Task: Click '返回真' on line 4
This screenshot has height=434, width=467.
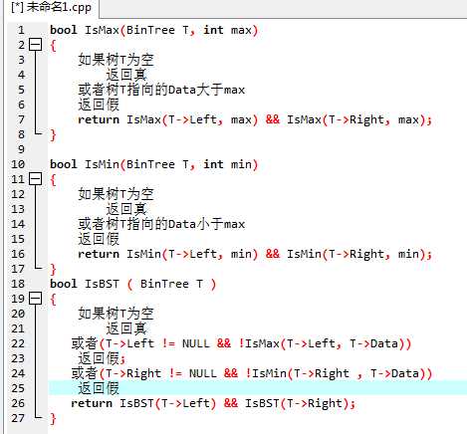Action: (x=126, y=75)
